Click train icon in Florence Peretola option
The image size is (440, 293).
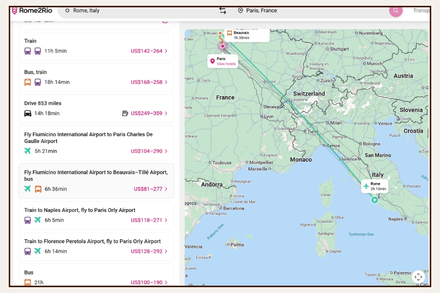click(x=27, y=251)
